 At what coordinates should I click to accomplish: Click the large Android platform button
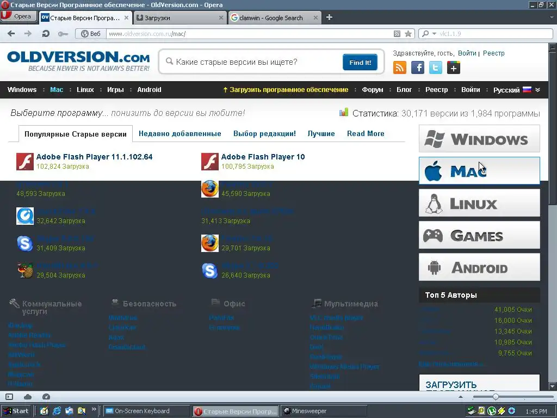coord(479,267)
